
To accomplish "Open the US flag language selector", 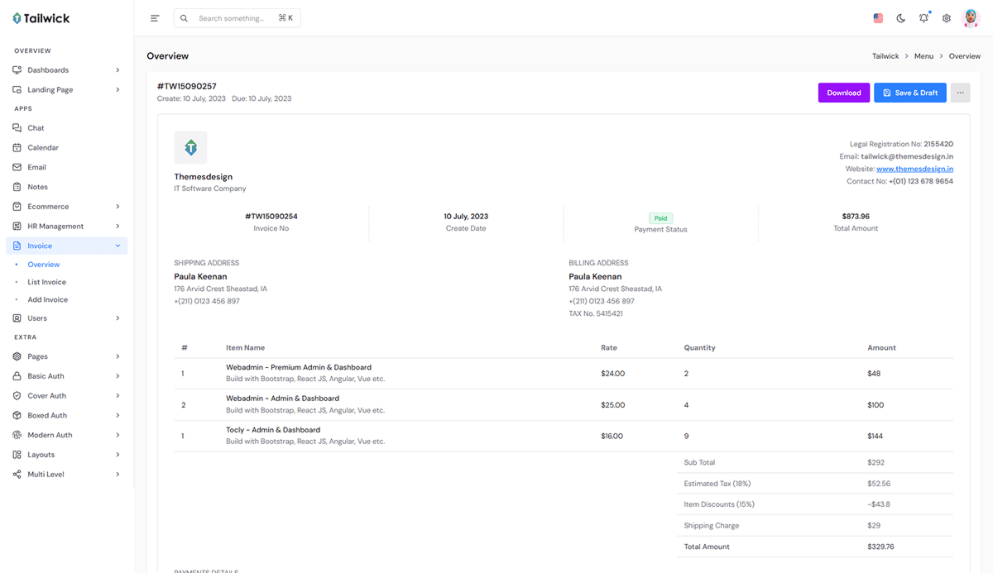I will click(x=878, y=18).
